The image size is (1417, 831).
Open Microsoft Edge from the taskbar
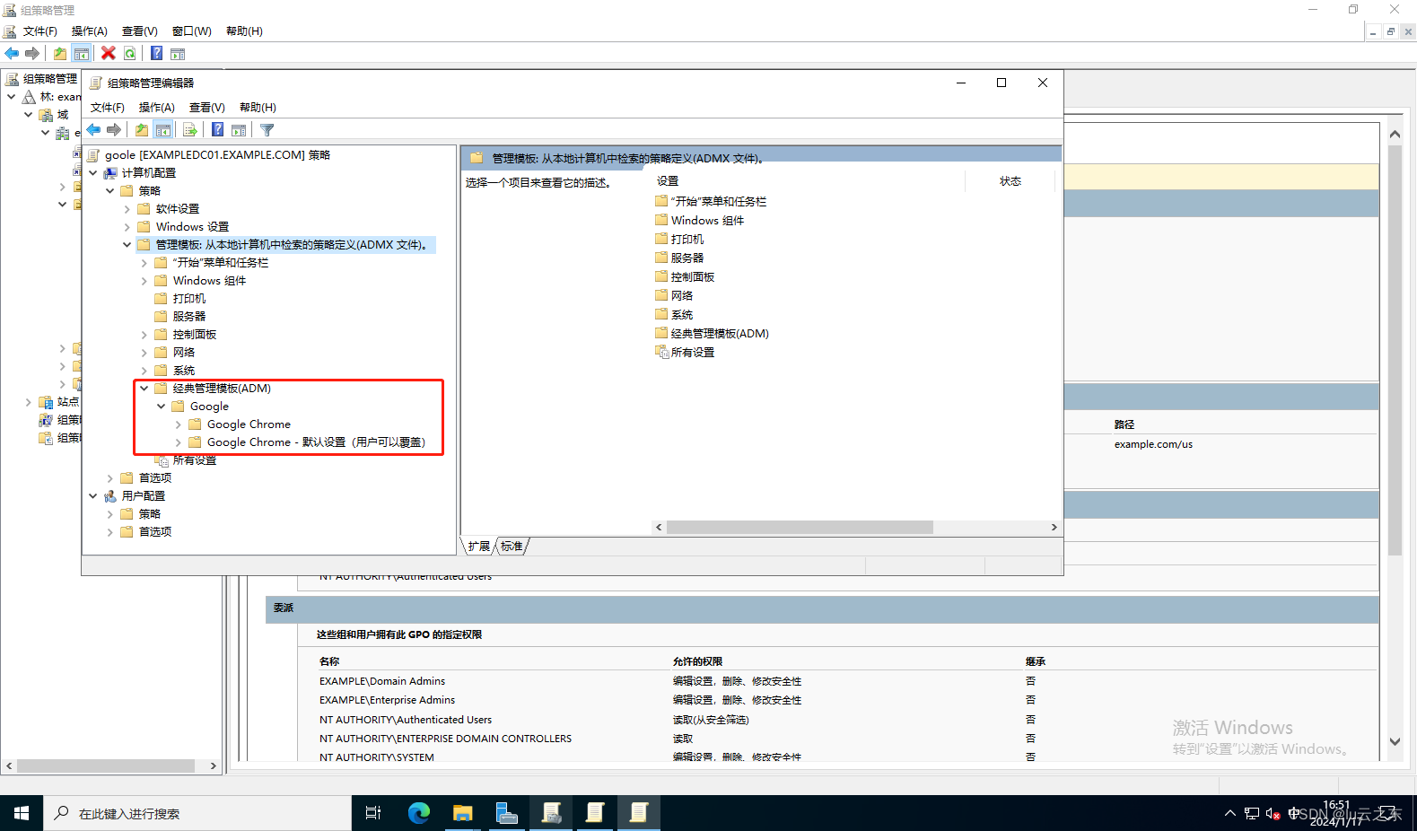point(419,813)
